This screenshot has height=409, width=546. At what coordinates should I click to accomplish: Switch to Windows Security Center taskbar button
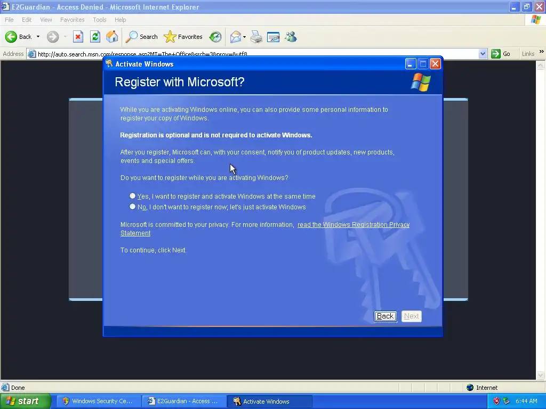(98, 401)
